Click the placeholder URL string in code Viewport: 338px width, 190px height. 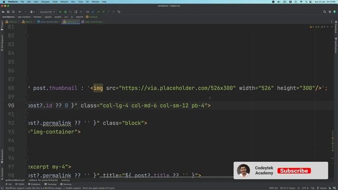coord(177,88)
